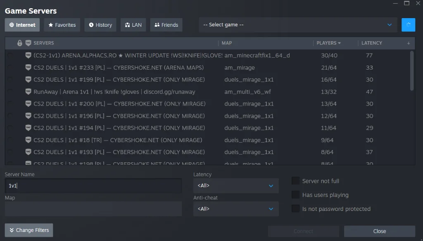Click the Server Name input field
This screenshot has width=423, height=241.
click(93, 186)
